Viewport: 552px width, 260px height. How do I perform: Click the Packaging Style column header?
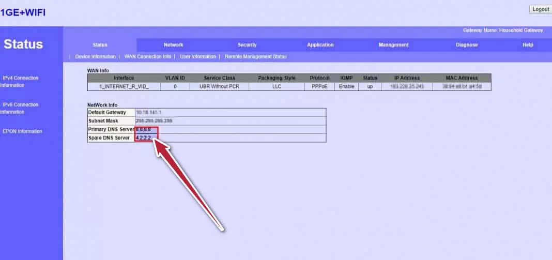[277, 78]
